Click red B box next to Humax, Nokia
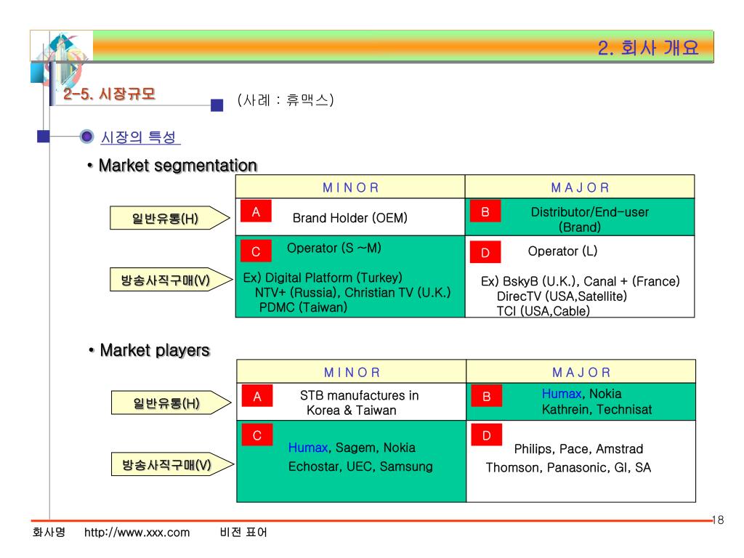744x558 pixels. pos(487,396)
